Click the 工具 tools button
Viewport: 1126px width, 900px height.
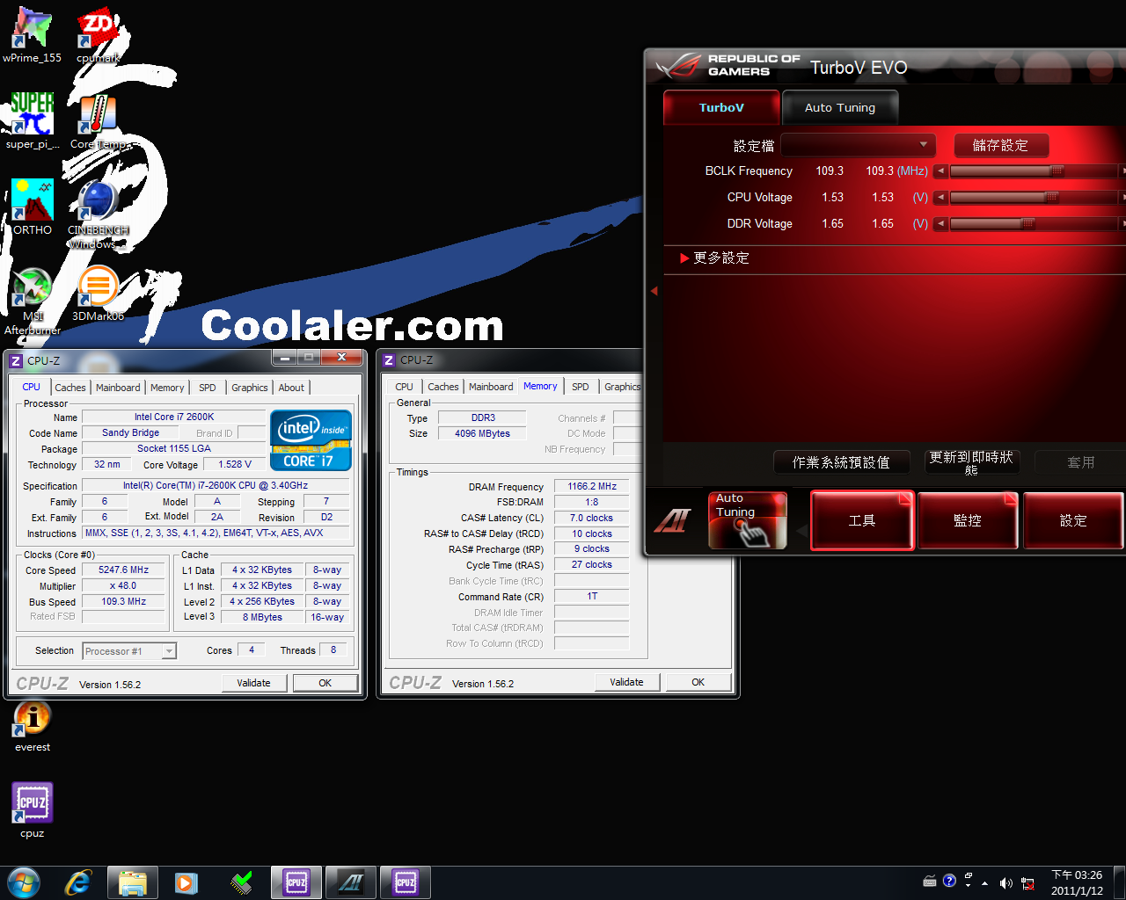pos(862,520)
